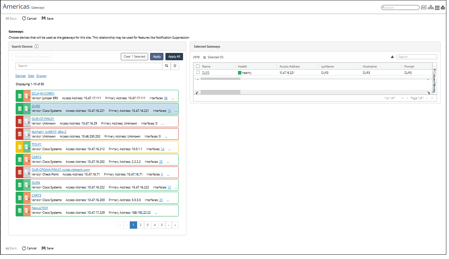
Task: Go to page 3 of device results
Action: 147,225
